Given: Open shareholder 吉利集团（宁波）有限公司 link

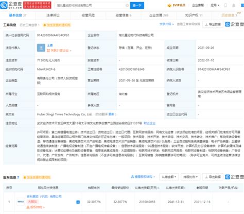Looking at the screenshot, I should pyautogui.click(x=44, y=196).
